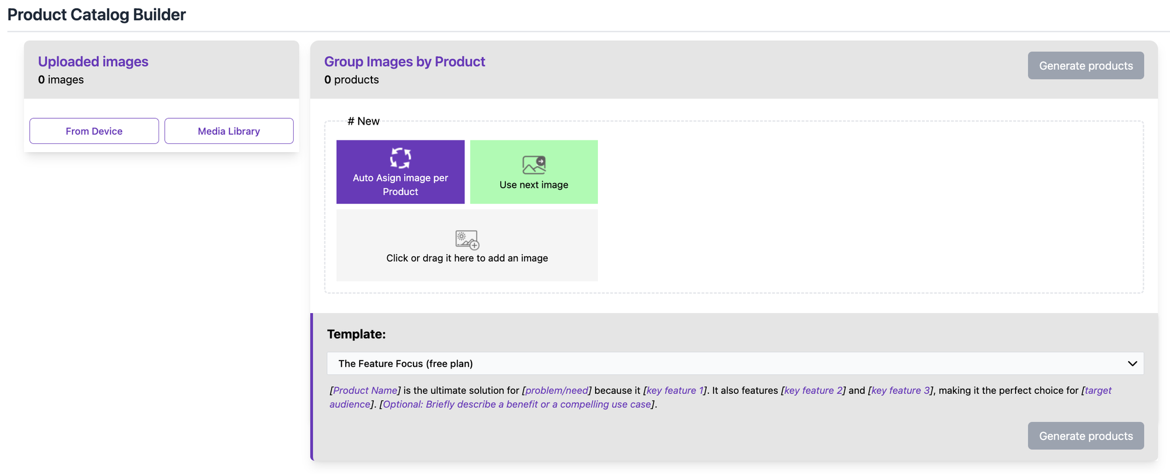
Task: Click the '# New' group label
Action: pos(363,121)
